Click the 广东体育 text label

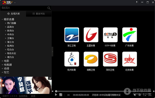129,46
